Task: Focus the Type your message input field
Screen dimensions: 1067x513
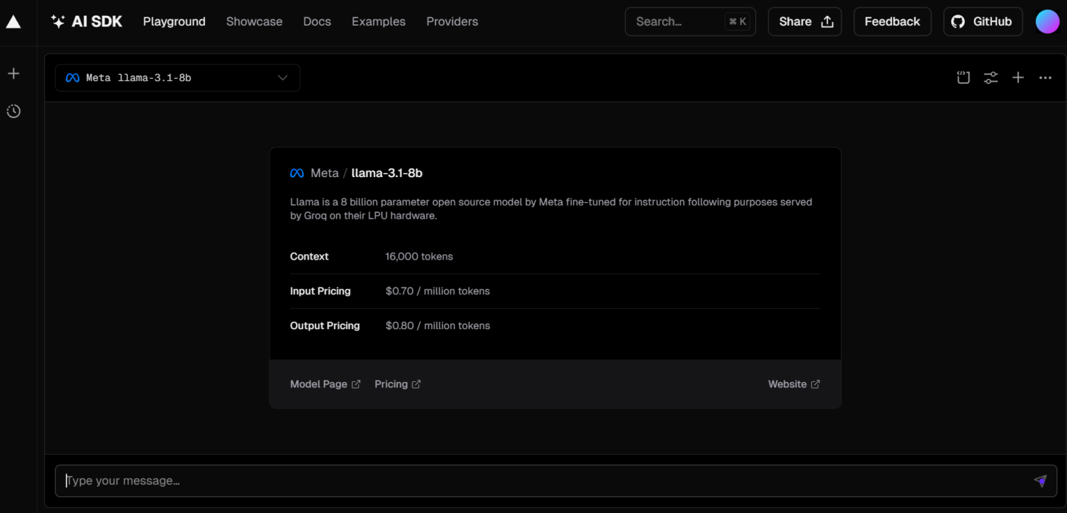Action: click(542, 480)
